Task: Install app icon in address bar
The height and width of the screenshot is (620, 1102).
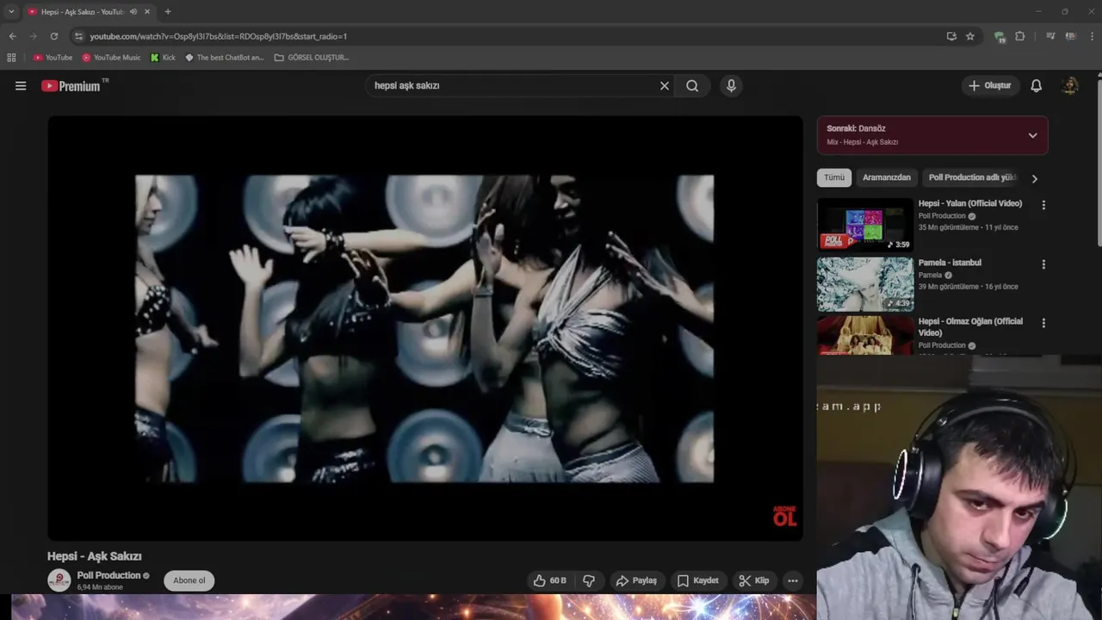Action: coord(951,36)
